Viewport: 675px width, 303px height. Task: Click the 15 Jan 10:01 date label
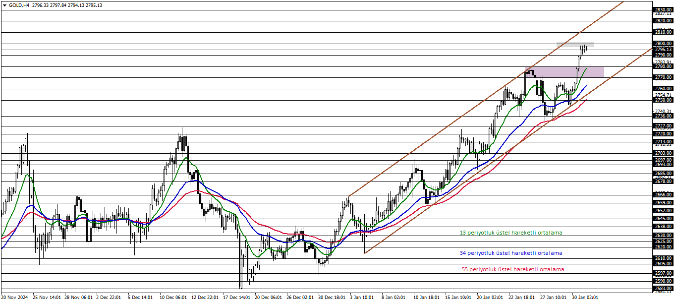(458, 298)
